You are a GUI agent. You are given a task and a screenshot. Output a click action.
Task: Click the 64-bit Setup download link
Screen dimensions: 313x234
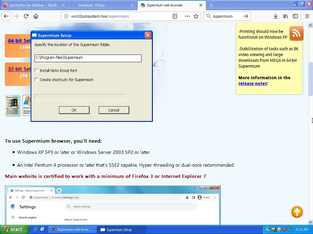click(x=19, y=41)
